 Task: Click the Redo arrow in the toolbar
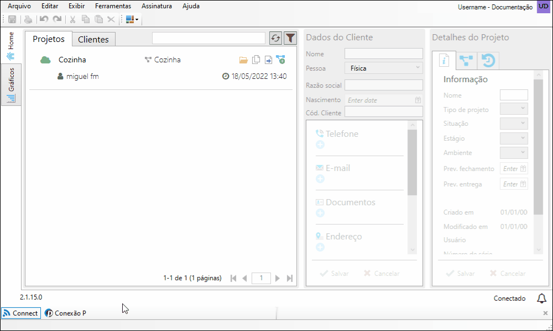(57, 19)
